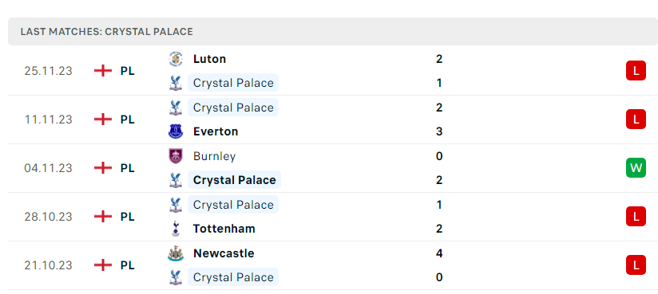Click the Everton club crest icon

point(176,131)
